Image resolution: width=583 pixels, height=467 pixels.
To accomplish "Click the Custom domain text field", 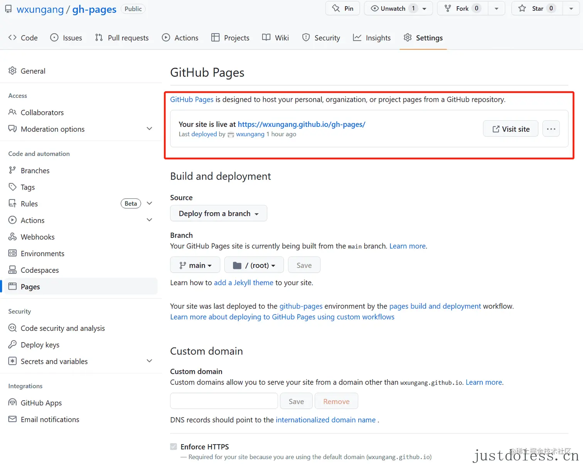I will click(224, 401).
